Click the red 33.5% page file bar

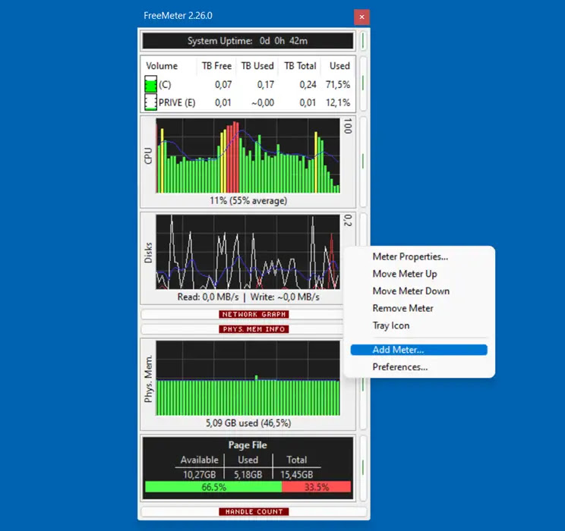tap(317, 487)
